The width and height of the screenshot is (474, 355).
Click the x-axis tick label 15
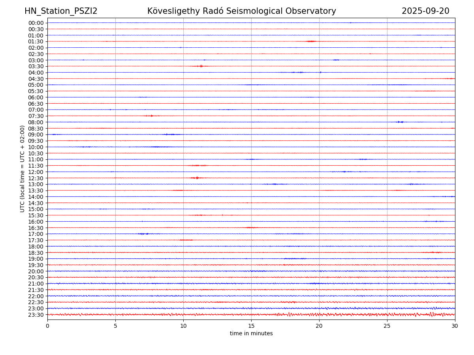pyautogui.click(x=251, y=326)
